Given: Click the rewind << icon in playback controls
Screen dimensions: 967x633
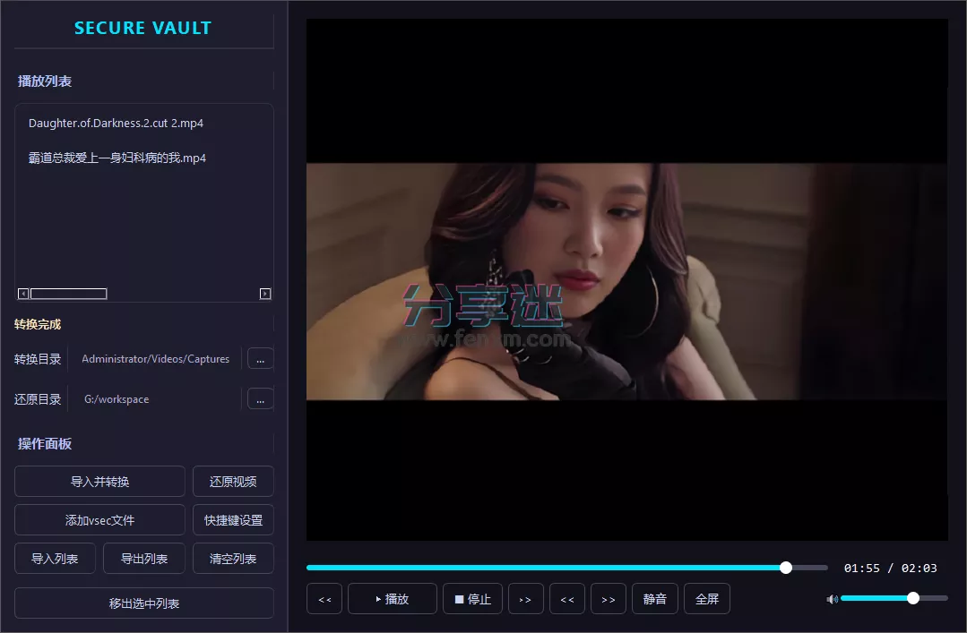Looking at the screenshot, I should coord(324,598).
